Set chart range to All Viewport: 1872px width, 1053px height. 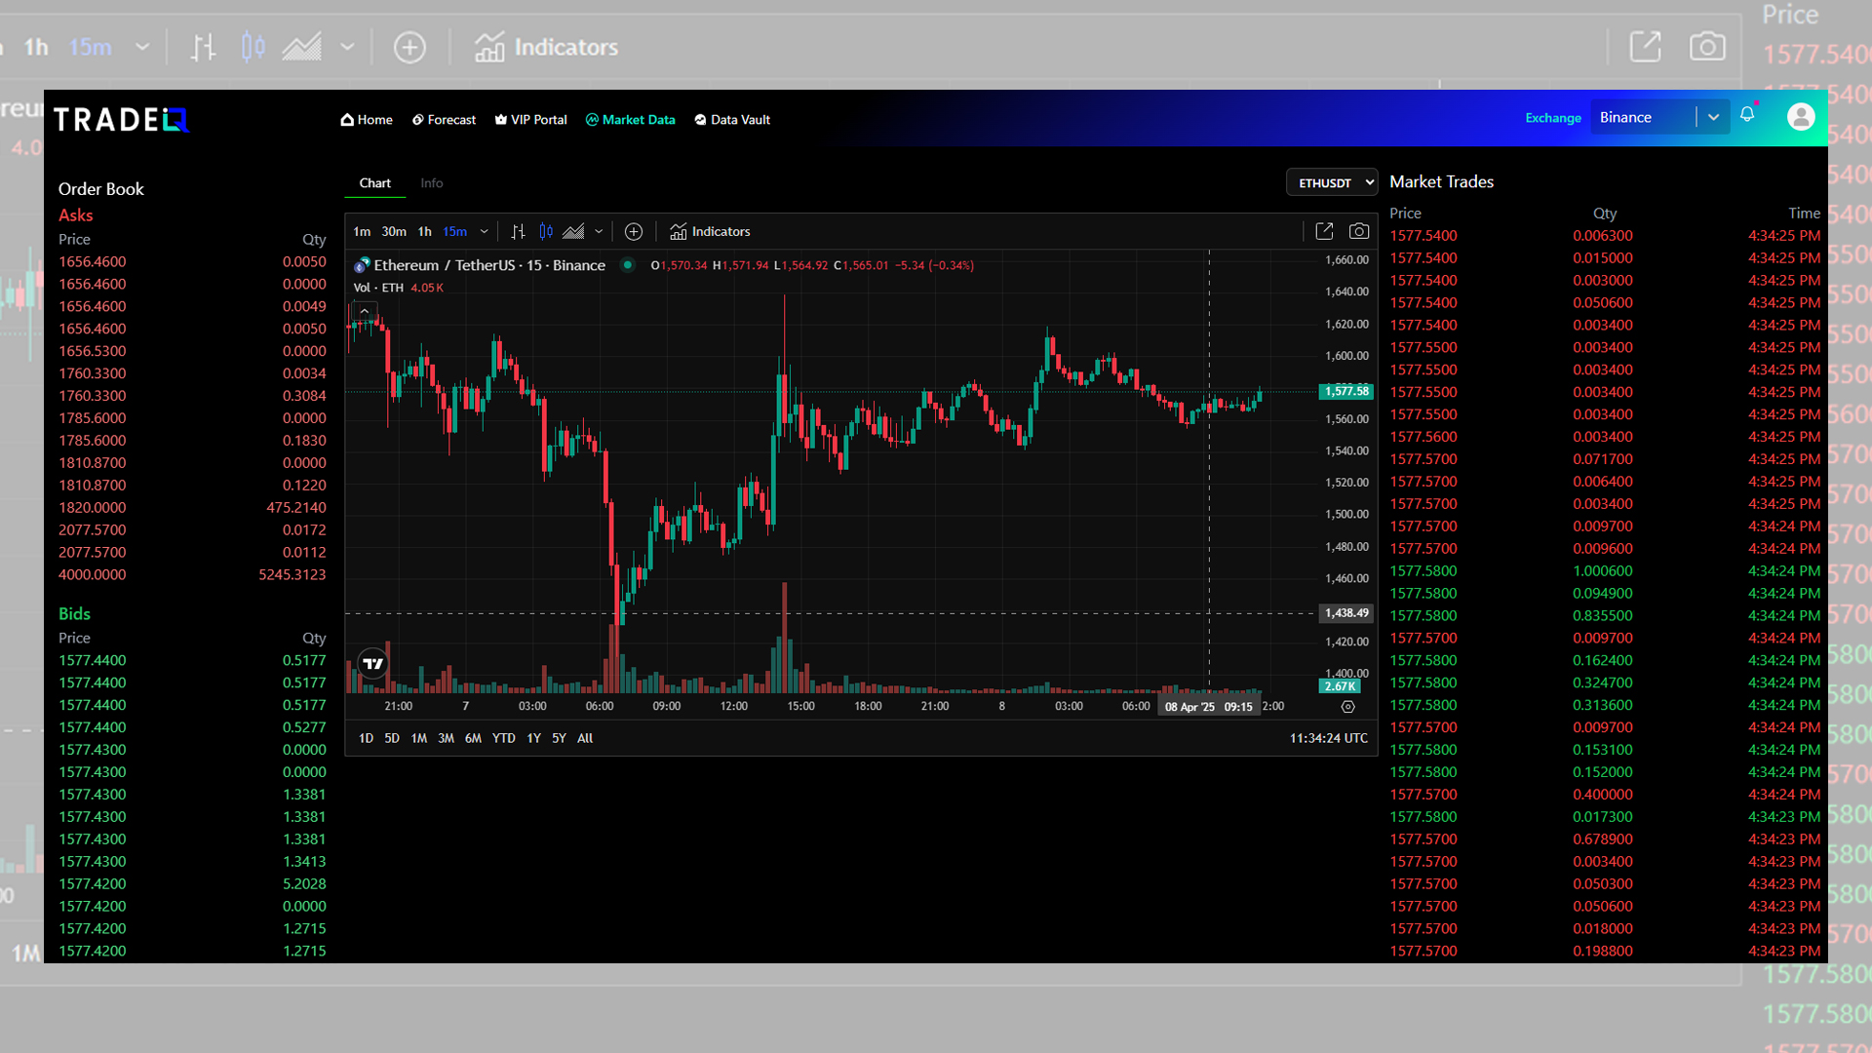coord(585,739)
